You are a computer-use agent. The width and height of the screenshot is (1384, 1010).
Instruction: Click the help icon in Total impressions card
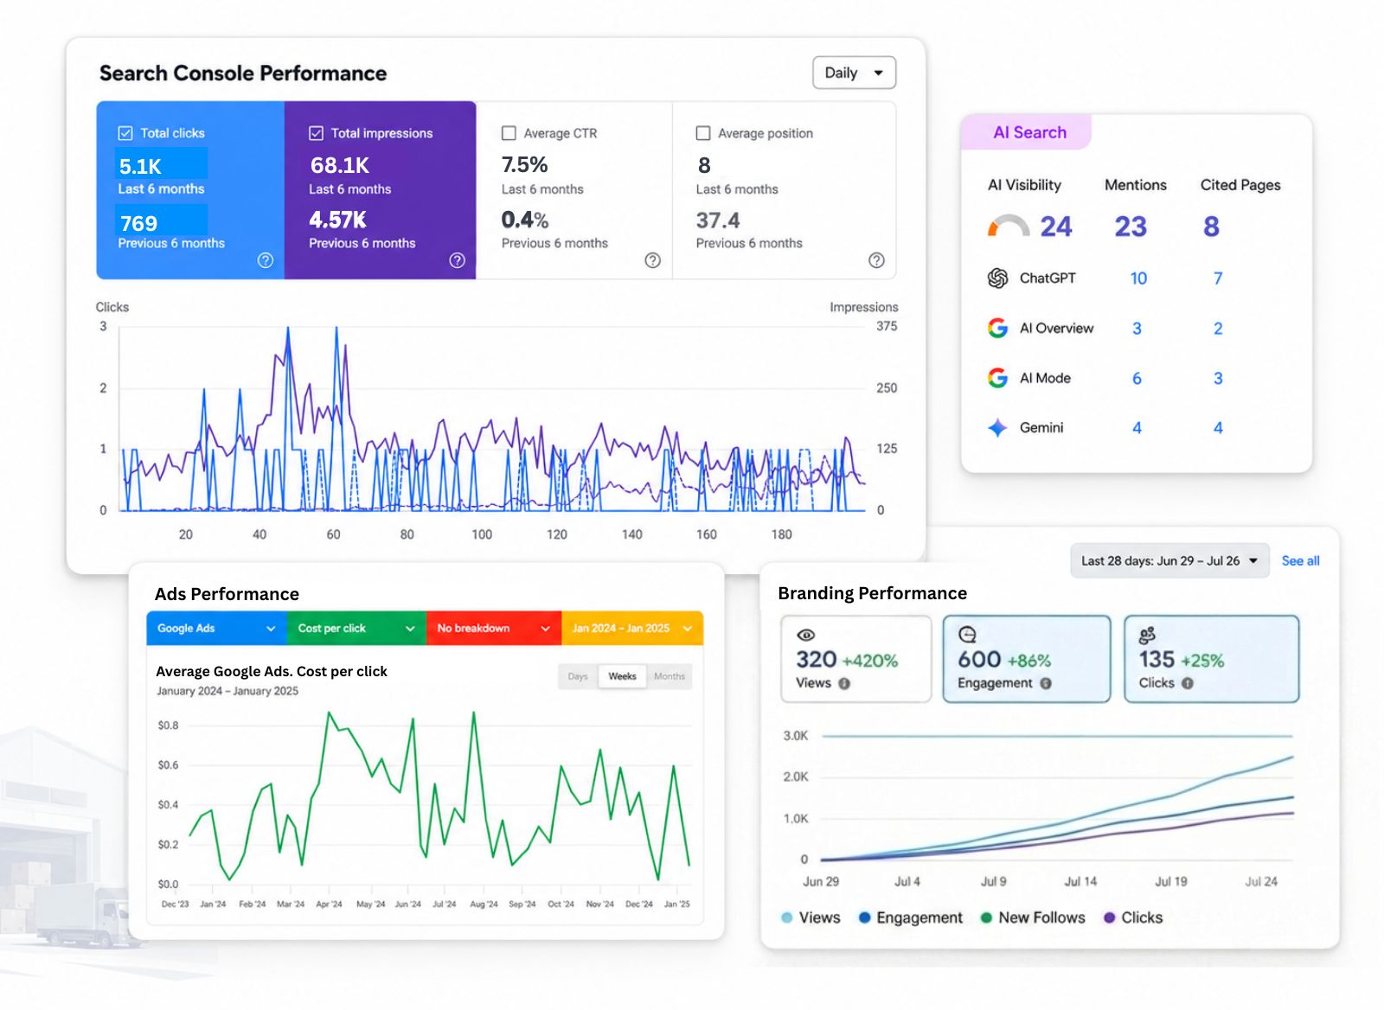coord(458,260)
